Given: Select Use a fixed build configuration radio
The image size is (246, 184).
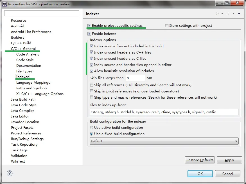Looking at the screenshot, I should pyautogui.click(x=91, y=134).
